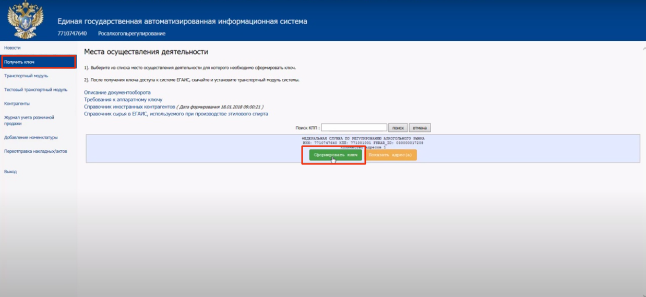Viewport: 646px width, 297px height.
Task: Click the Дата формирования 18.01.2018 text
Action: coord(221,106)
